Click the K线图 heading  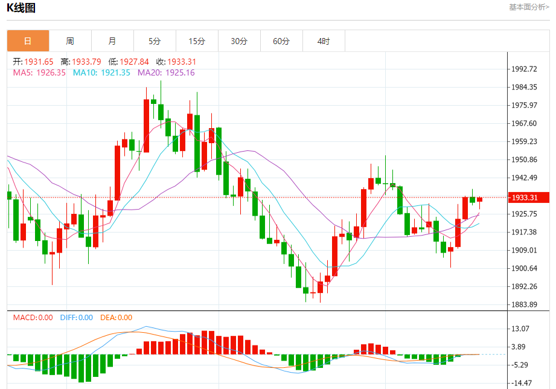pyautogui.click(x=21, y=8)
